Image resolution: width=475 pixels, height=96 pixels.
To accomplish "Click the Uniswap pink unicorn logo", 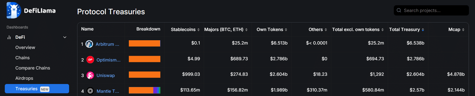I will (90, 75).
